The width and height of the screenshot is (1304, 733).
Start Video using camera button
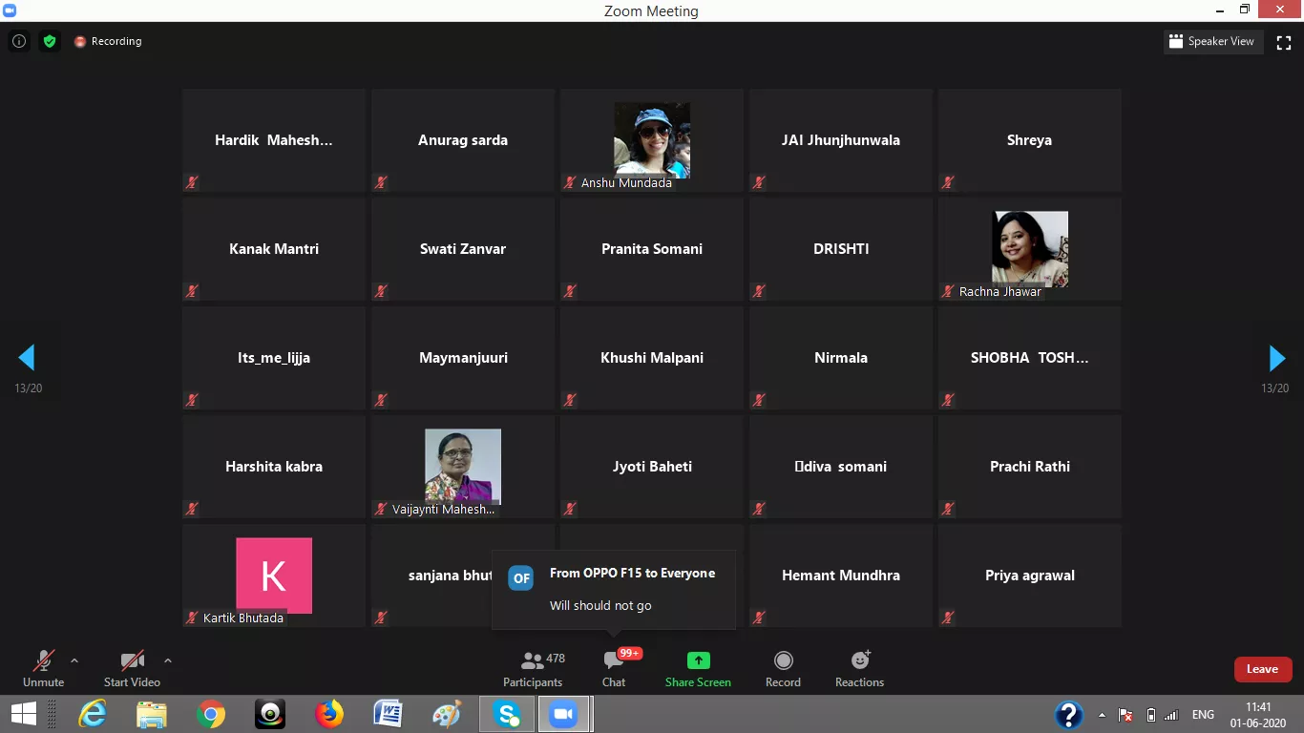coord(132,668)
